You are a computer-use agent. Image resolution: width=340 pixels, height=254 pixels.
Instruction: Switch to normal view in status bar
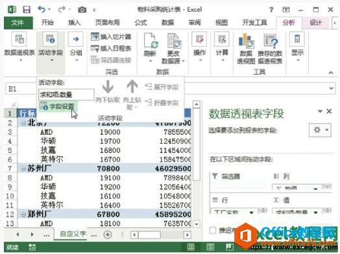tap(191, 247)
